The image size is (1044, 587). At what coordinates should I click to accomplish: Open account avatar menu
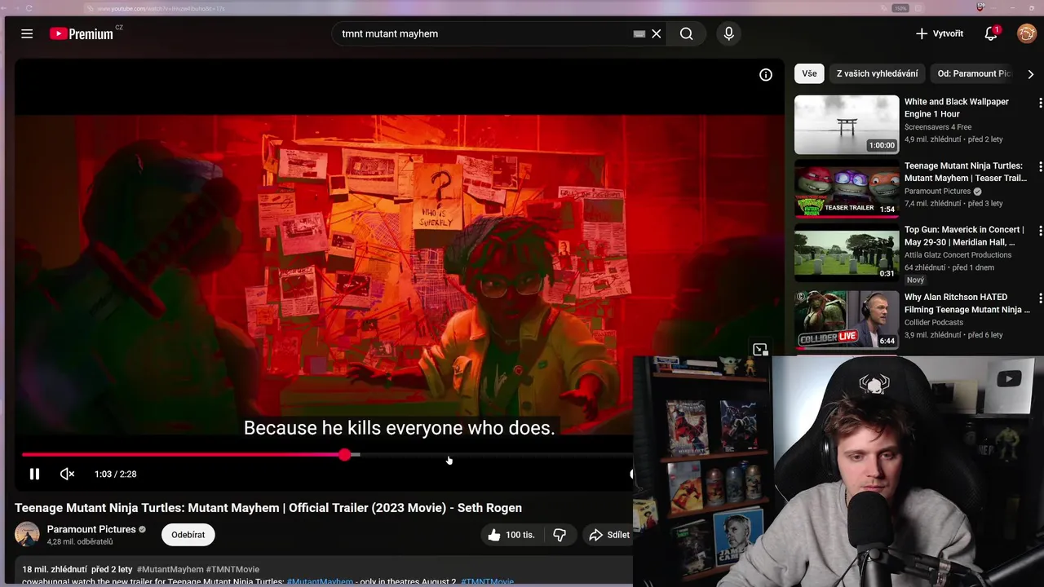point(1027,33)
